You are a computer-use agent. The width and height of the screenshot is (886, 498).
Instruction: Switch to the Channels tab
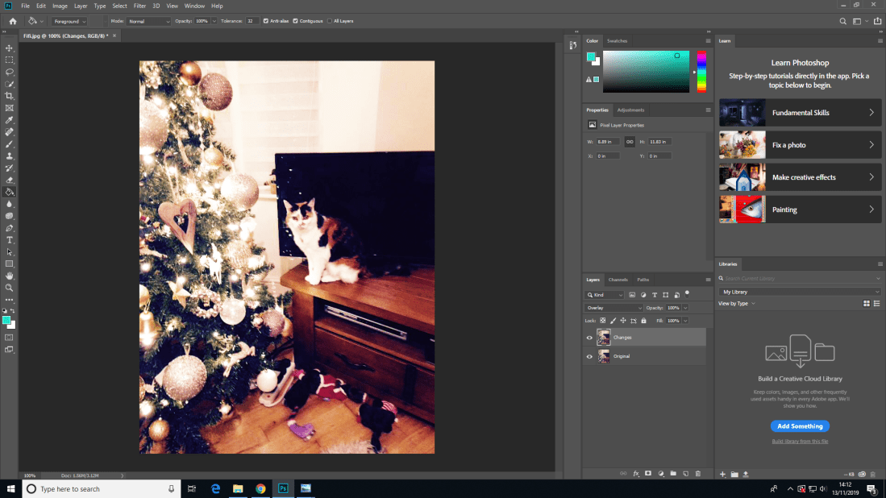pyautogui.click(x=618, y=280)
